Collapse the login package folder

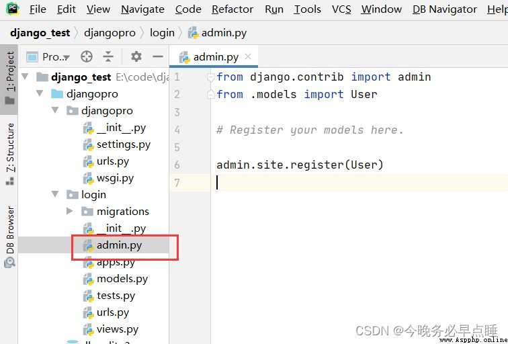(x=55, y=194)
